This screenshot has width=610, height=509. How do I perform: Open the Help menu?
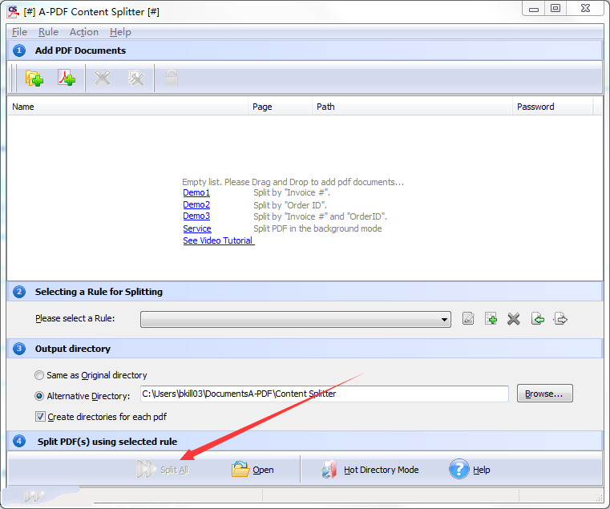(x=120, y=32)
